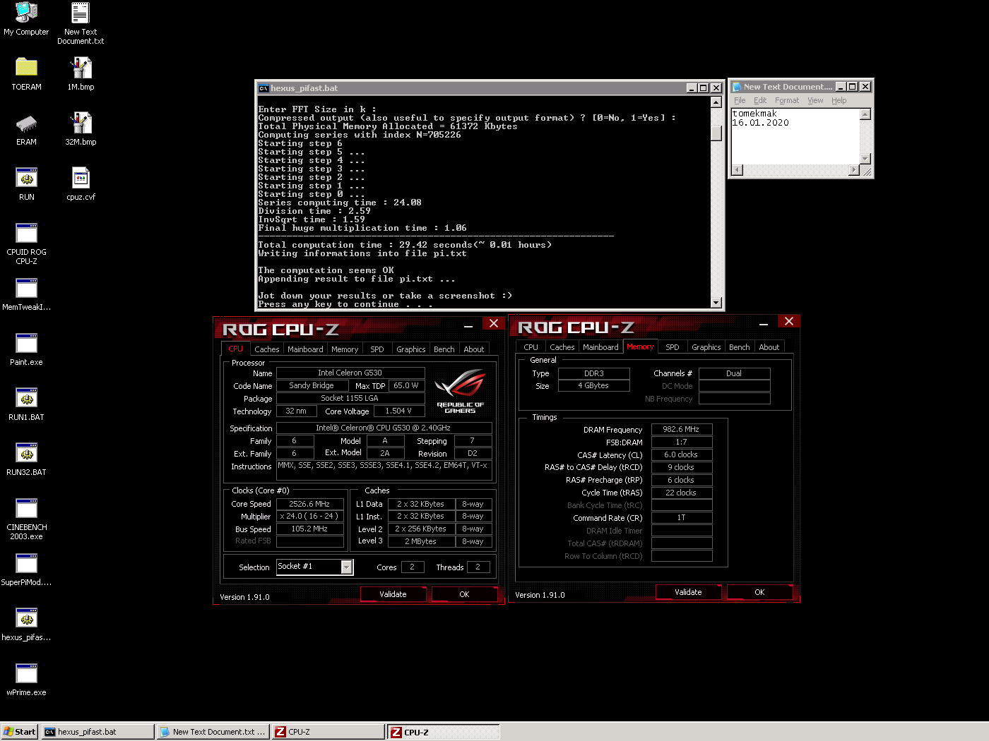Click OK in the left CPU-Z window

pyautogui.click(x=464, y=594)
